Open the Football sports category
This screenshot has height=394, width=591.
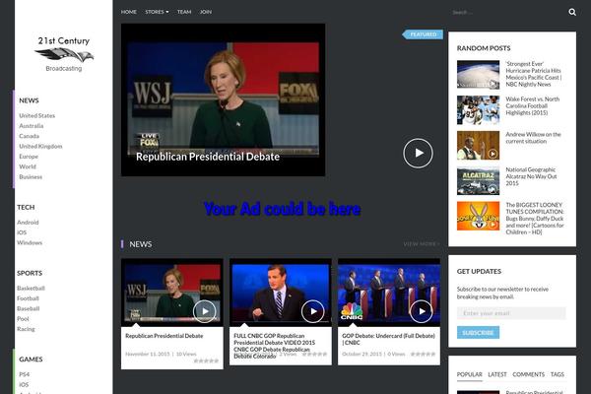click(x=28, y=298)
